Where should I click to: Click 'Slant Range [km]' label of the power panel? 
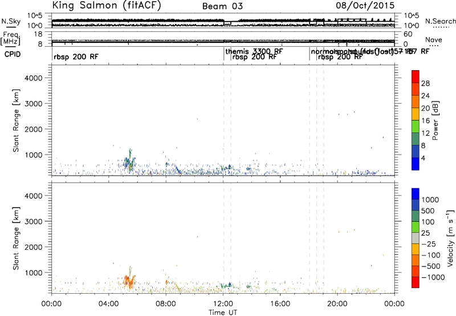point(16,120)
